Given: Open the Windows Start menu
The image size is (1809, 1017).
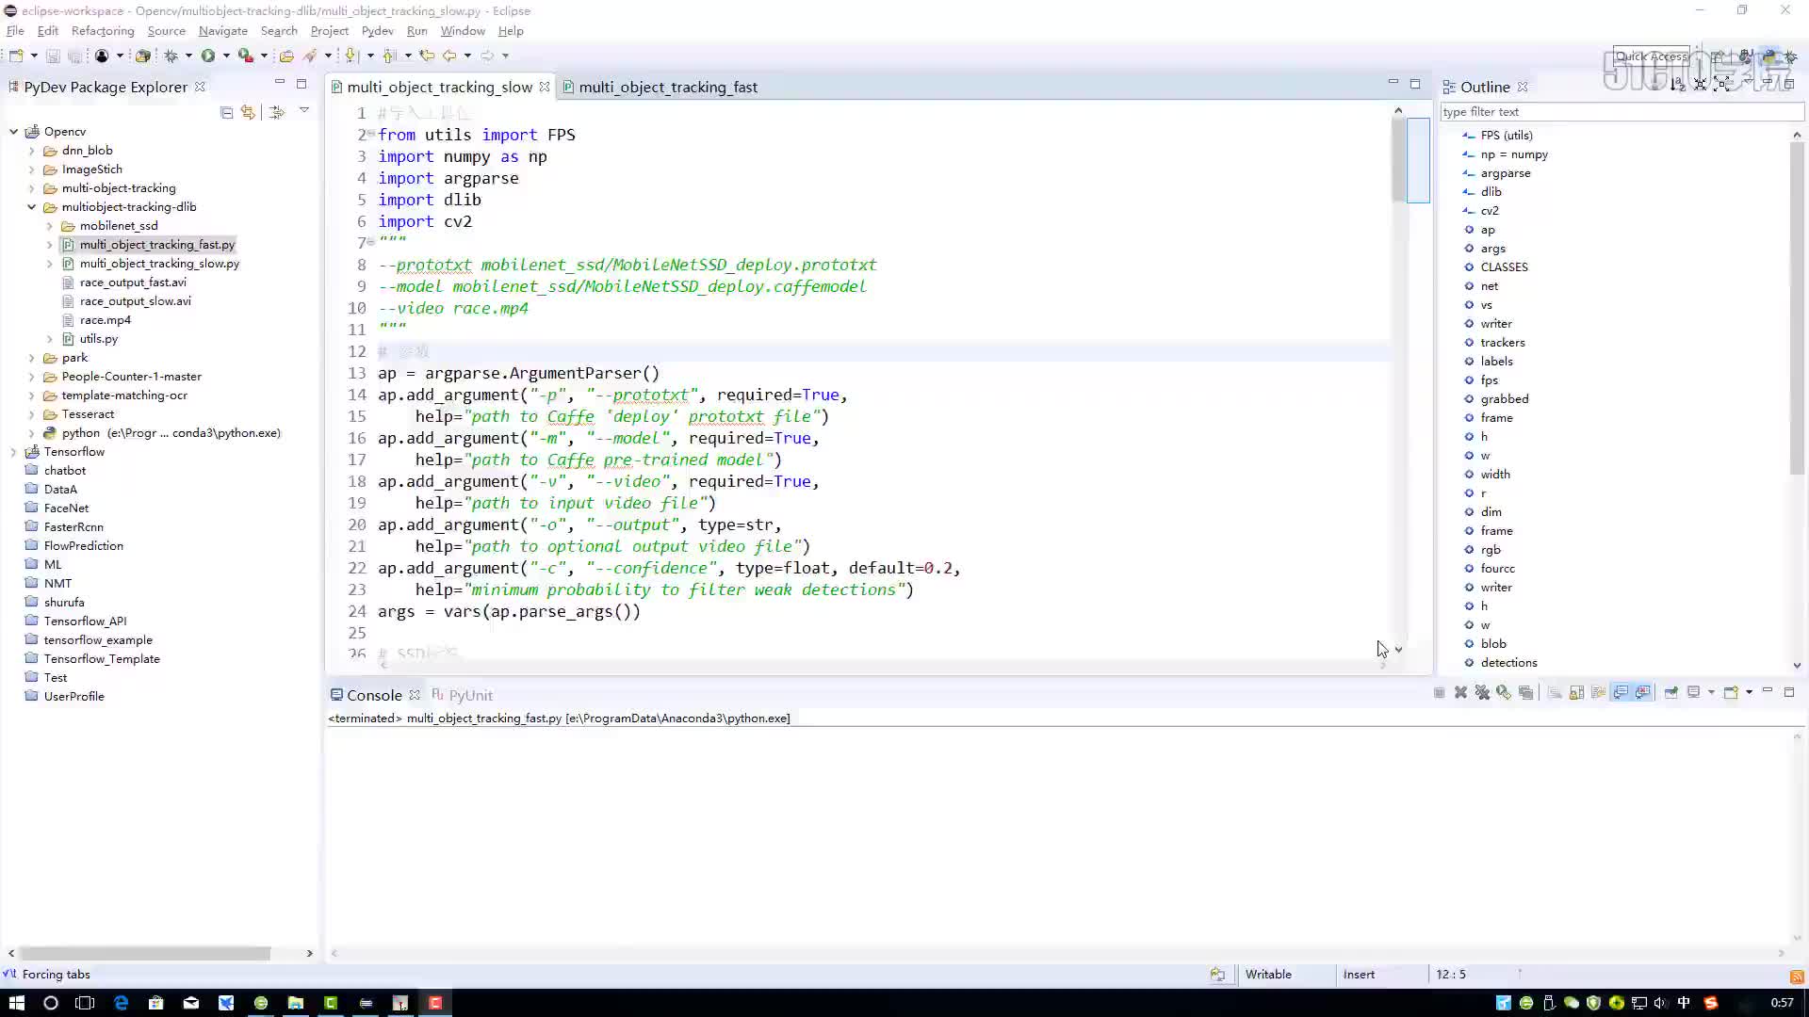Looking at the screenshot, I should point(16,1003).
